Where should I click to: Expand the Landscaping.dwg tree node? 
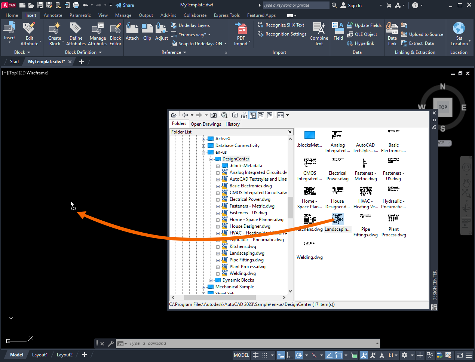218,253
